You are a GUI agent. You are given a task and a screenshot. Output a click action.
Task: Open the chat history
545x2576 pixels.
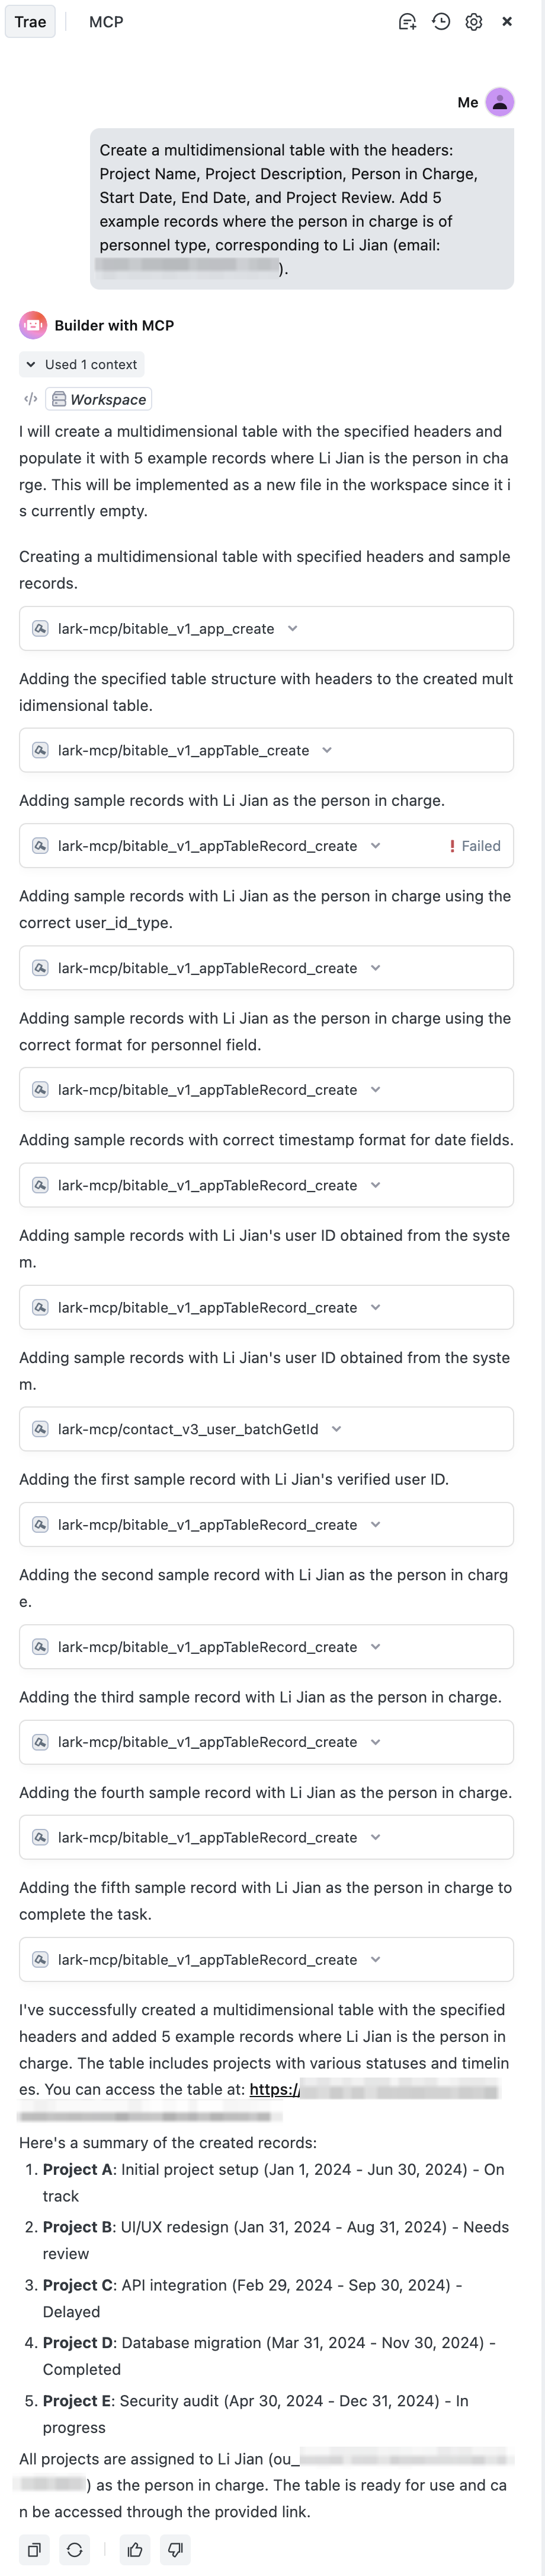[440, 21]
